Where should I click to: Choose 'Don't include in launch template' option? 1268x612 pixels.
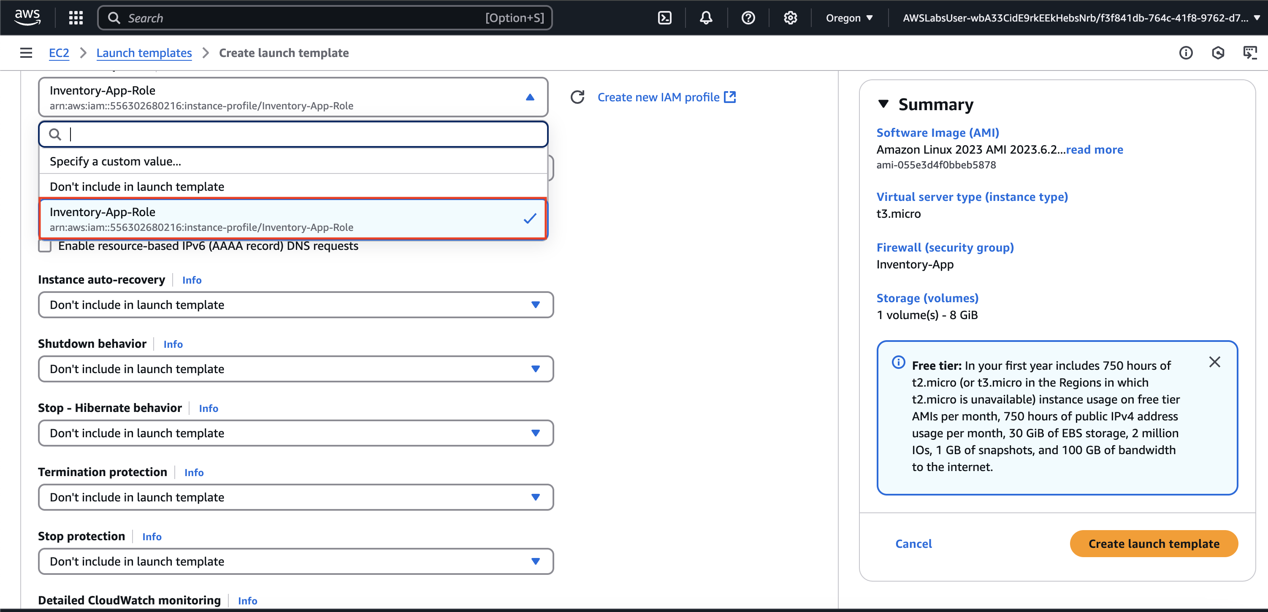(137, 187)
